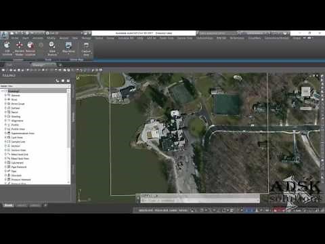Image resolution: width=325 pixels, height=244 pixels.
Task: Select 'Mass Haul View' in the tree
Action: click(x=20, y=159)
